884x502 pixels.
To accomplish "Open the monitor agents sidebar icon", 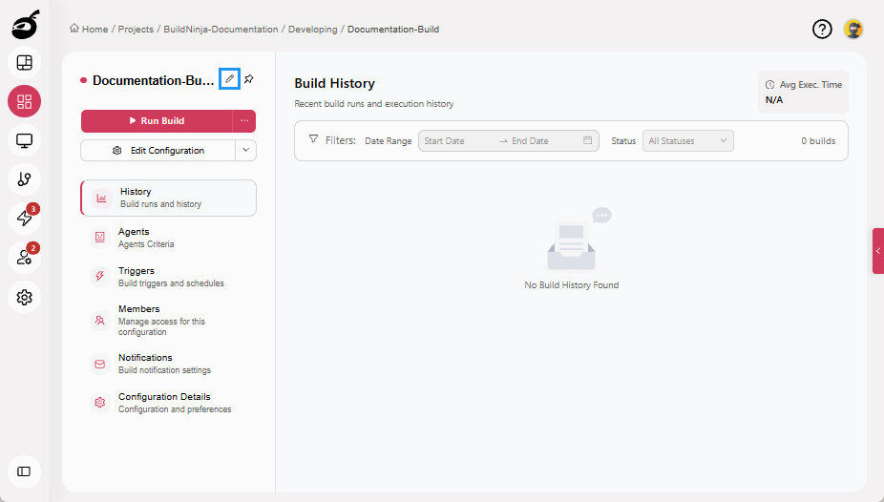I will (x=24, y=140).
